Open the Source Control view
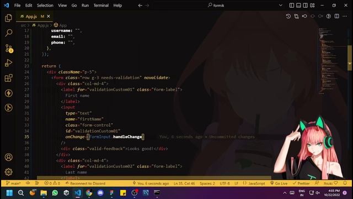This screenshot has height=199, width=353. (x=9, y=48)
